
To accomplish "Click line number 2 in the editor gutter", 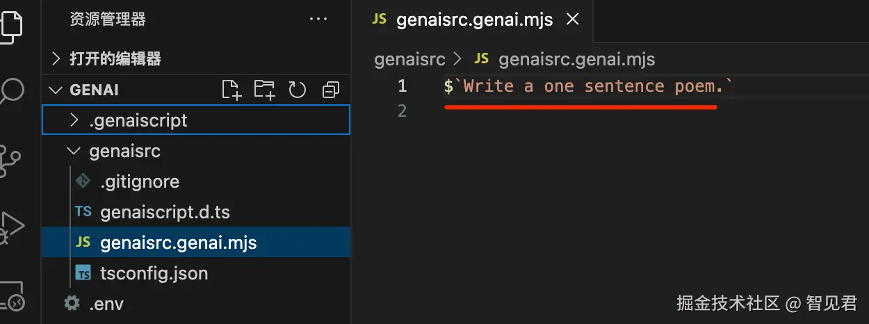I will coord(402,111).
